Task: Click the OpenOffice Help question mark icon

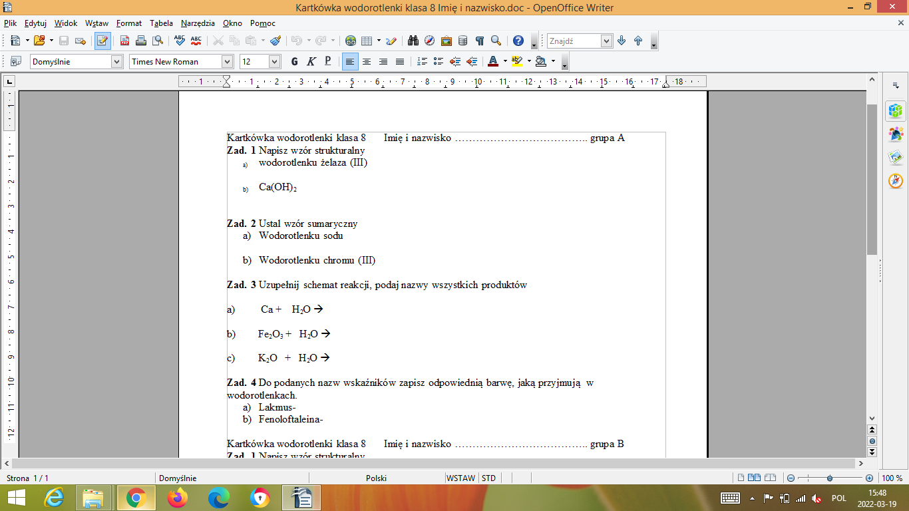Action: [x=518, y=41]
